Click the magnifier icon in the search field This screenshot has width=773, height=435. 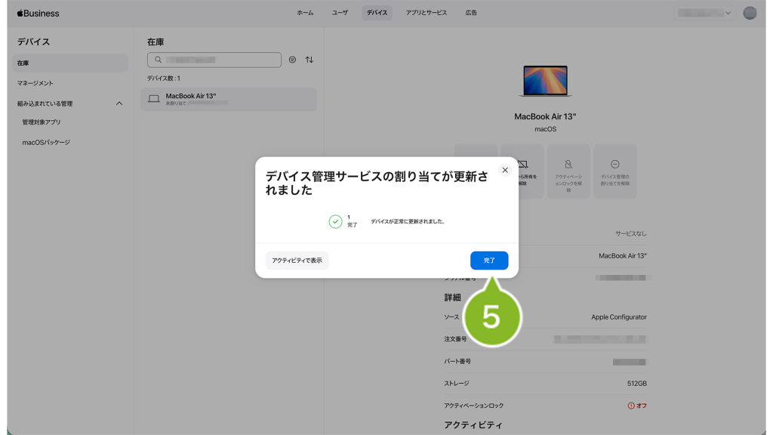[158, 60]
